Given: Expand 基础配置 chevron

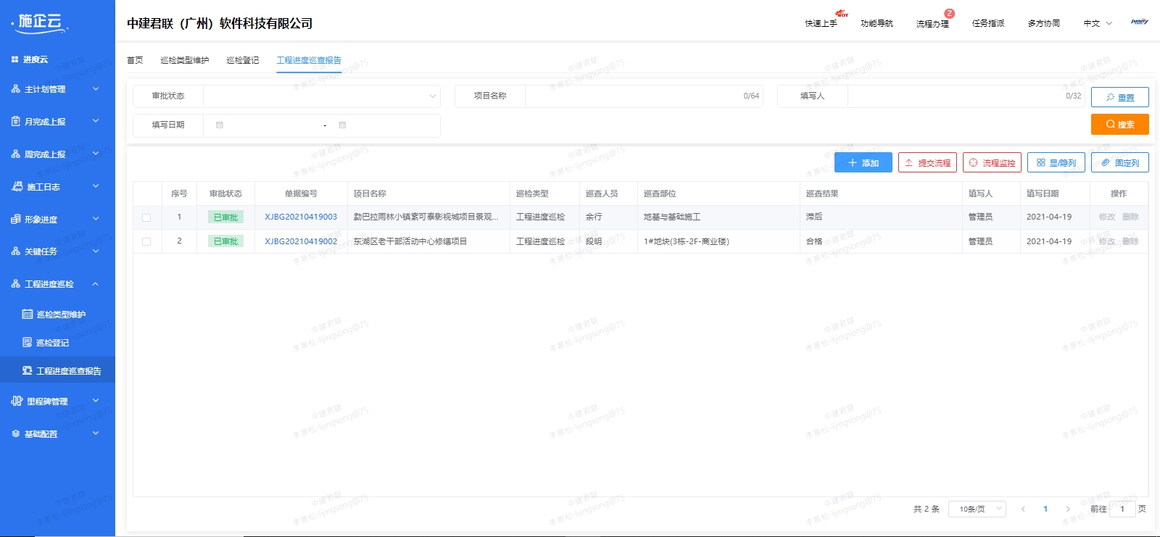Looking at the screenshot, I should coord(96,433).
